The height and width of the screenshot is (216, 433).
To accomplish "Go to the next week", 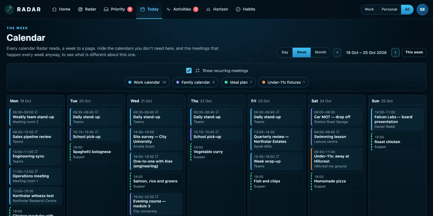I will pos(395,52).
